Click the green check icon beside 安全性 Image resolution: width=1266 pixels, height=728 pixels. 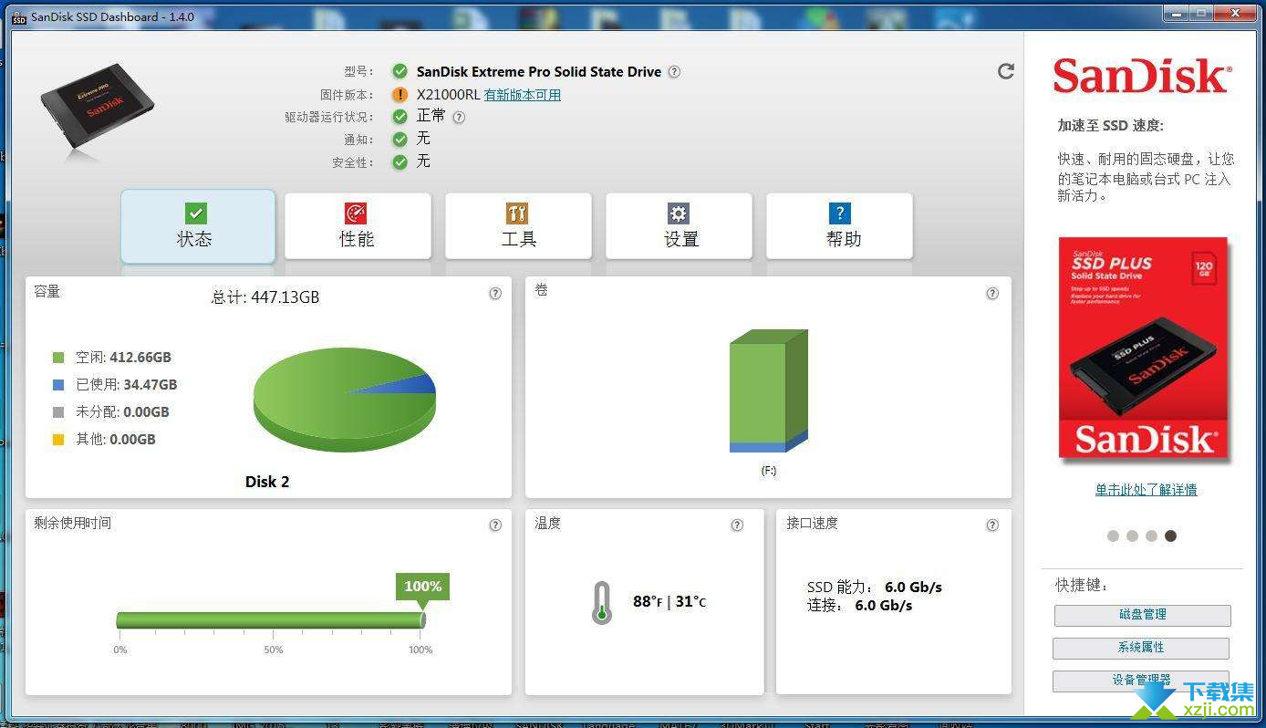point(400,162)
